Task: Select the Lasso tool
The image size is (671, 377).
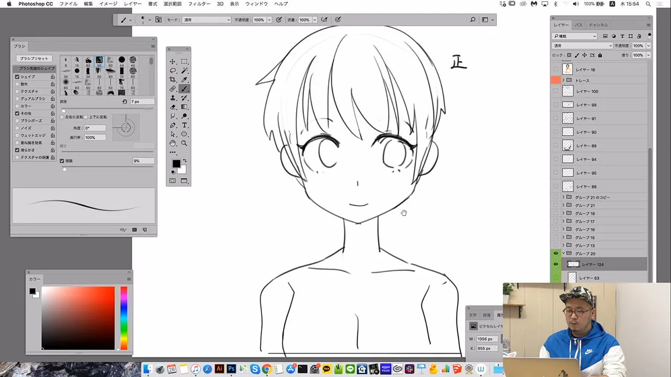Action: coord(172,71)
